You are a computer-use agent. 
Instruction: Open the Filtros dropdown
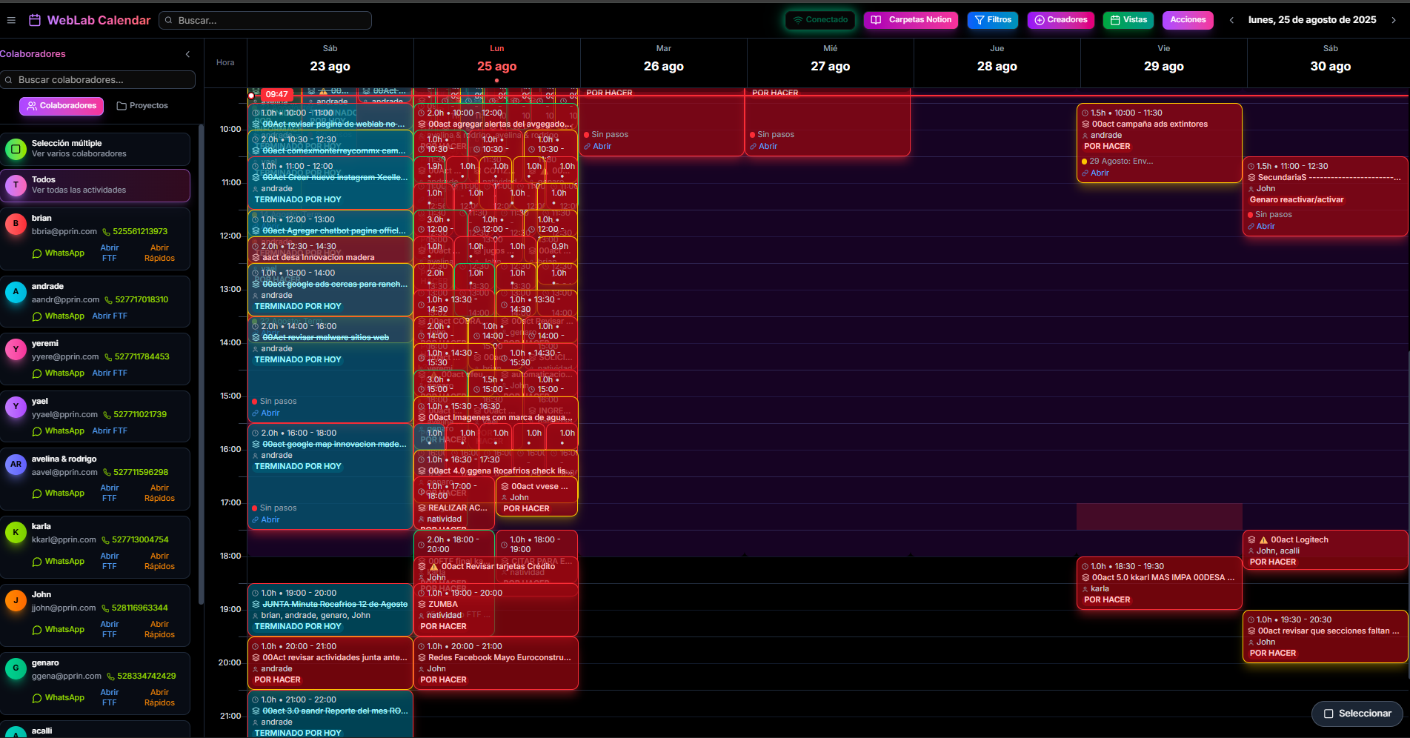coord(993,20)
